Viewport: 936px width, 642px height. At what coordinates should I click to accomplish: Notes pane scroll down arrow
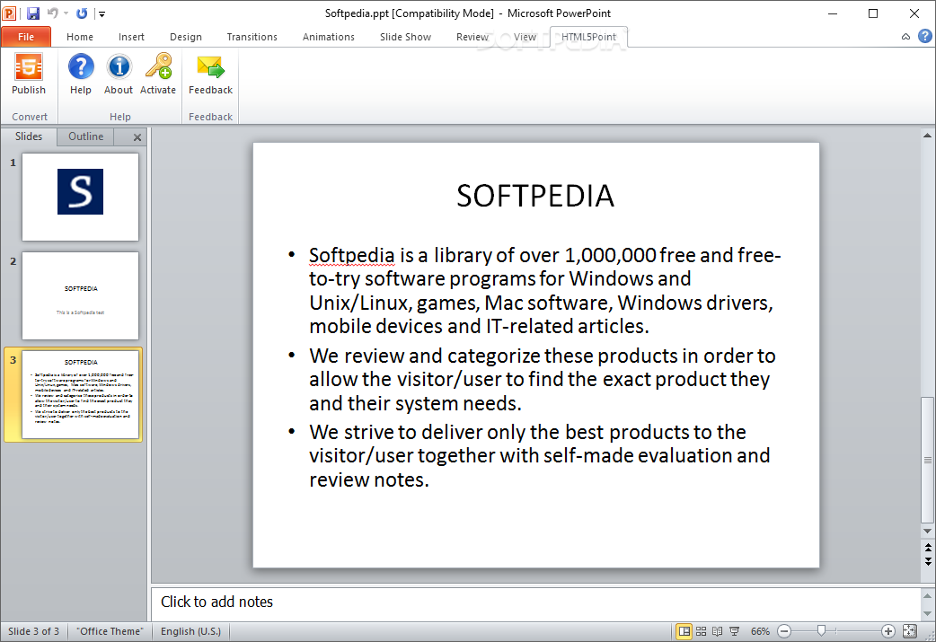(927, 613)
